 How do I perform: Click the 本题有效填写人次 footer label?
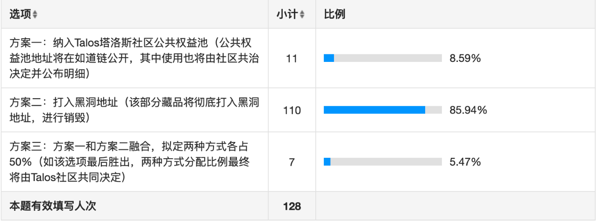coord(53,206)
